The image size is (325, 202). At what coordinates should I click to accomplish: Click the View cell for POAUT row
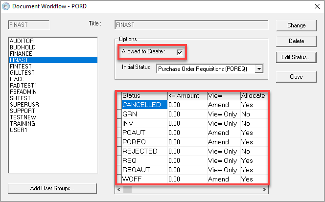pos(223,133)
